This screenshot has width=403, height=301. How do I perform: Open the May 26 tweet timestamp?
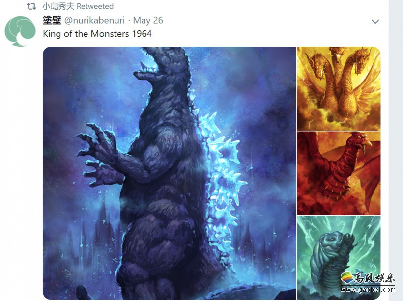click(x=148, y=20)
